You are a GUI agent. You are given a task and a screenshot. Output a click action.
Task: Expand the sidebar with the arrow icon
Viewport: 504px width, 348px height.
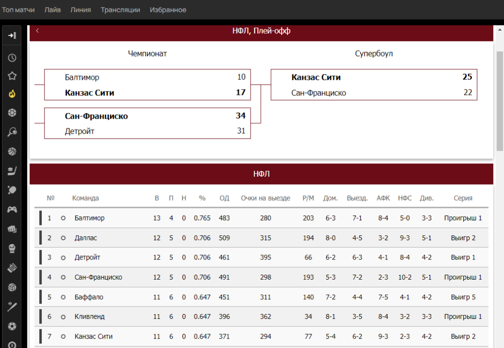(x=12, y=35)
